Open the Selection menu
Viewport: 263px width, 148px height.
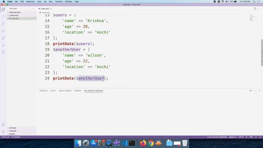[30, 2]
